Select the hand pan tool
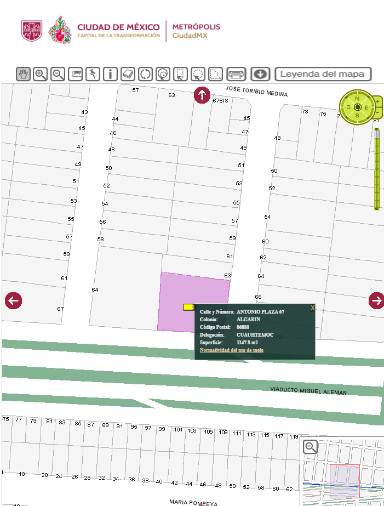Viewport: 384px width, 506px height. coord(23,74)
